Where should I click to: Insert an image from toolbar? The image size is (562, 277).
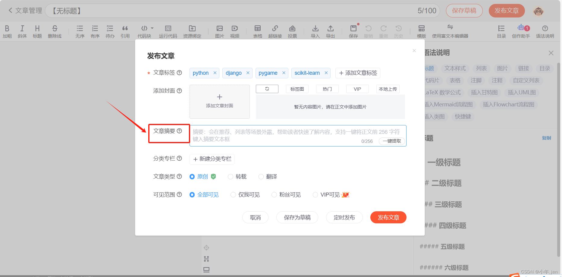220,31
